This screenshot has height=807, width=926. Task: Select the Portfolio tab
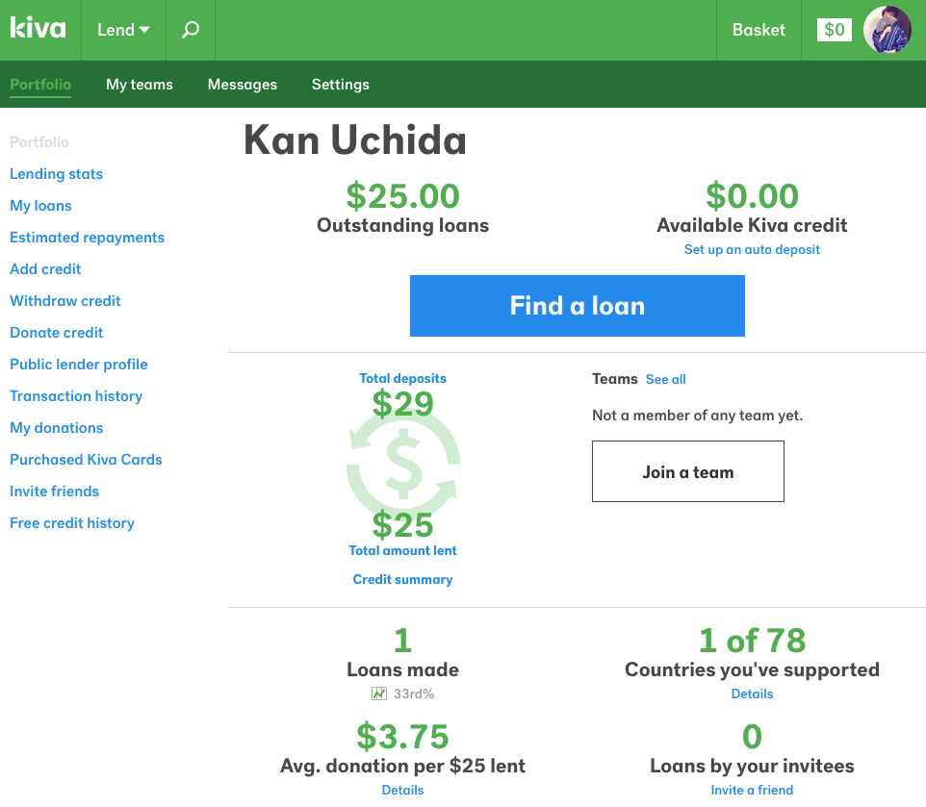point(40,85)
